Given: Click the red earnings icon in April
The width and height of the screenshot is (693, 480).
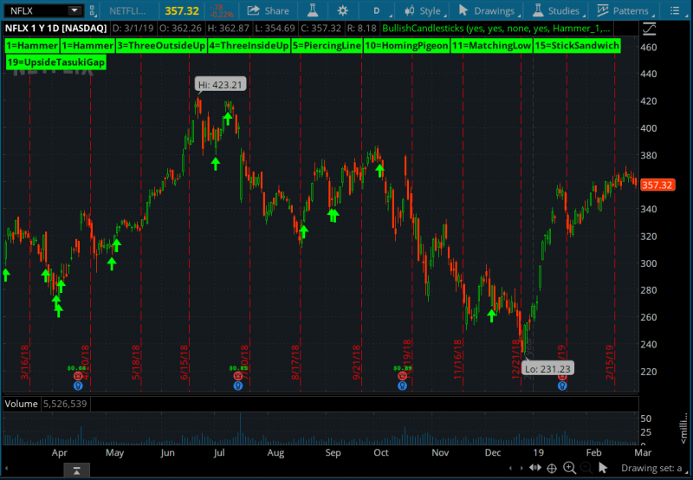Looking at the screenshot, I should [x=78, y=376].
